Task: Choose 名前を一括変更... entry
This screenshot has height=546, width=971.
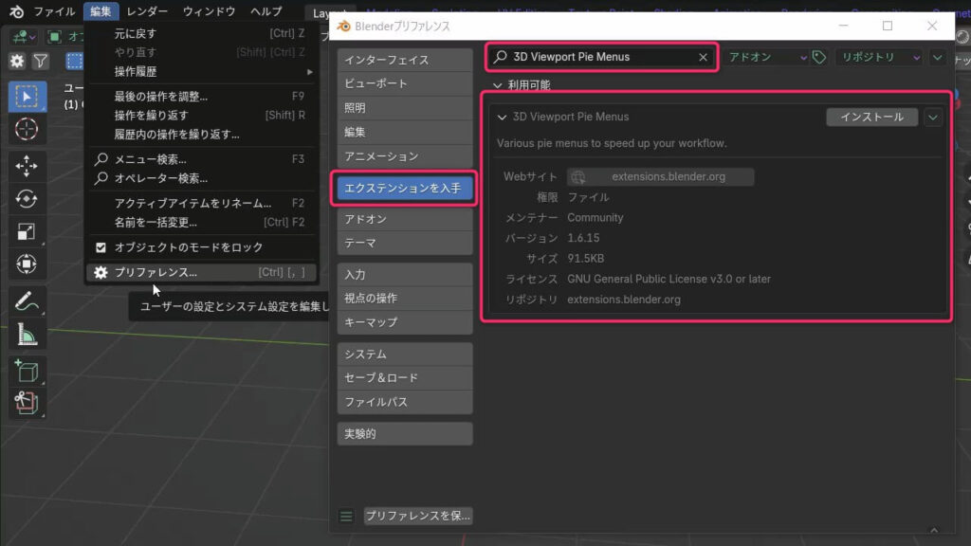Action: click(201, 222)
